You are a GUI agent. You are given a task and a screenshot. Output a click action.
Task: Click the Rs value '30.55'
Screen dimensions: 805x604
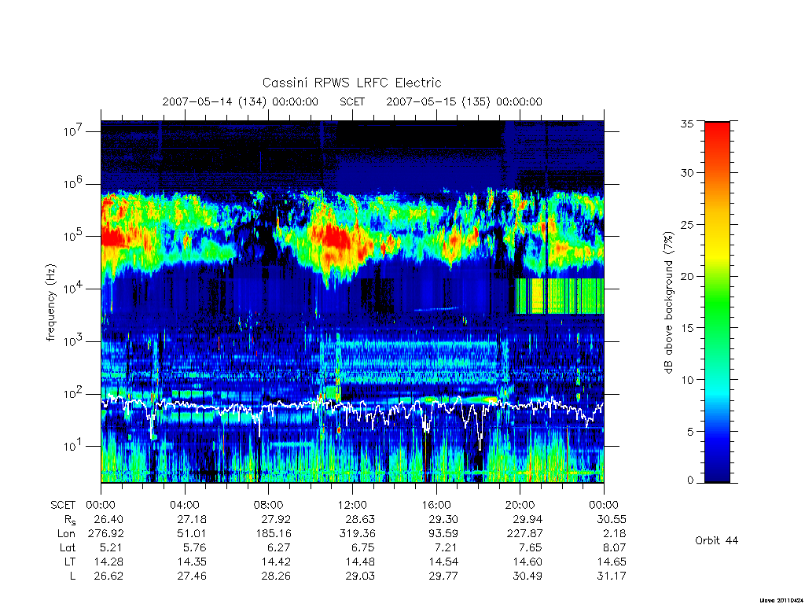click(612, 519)
